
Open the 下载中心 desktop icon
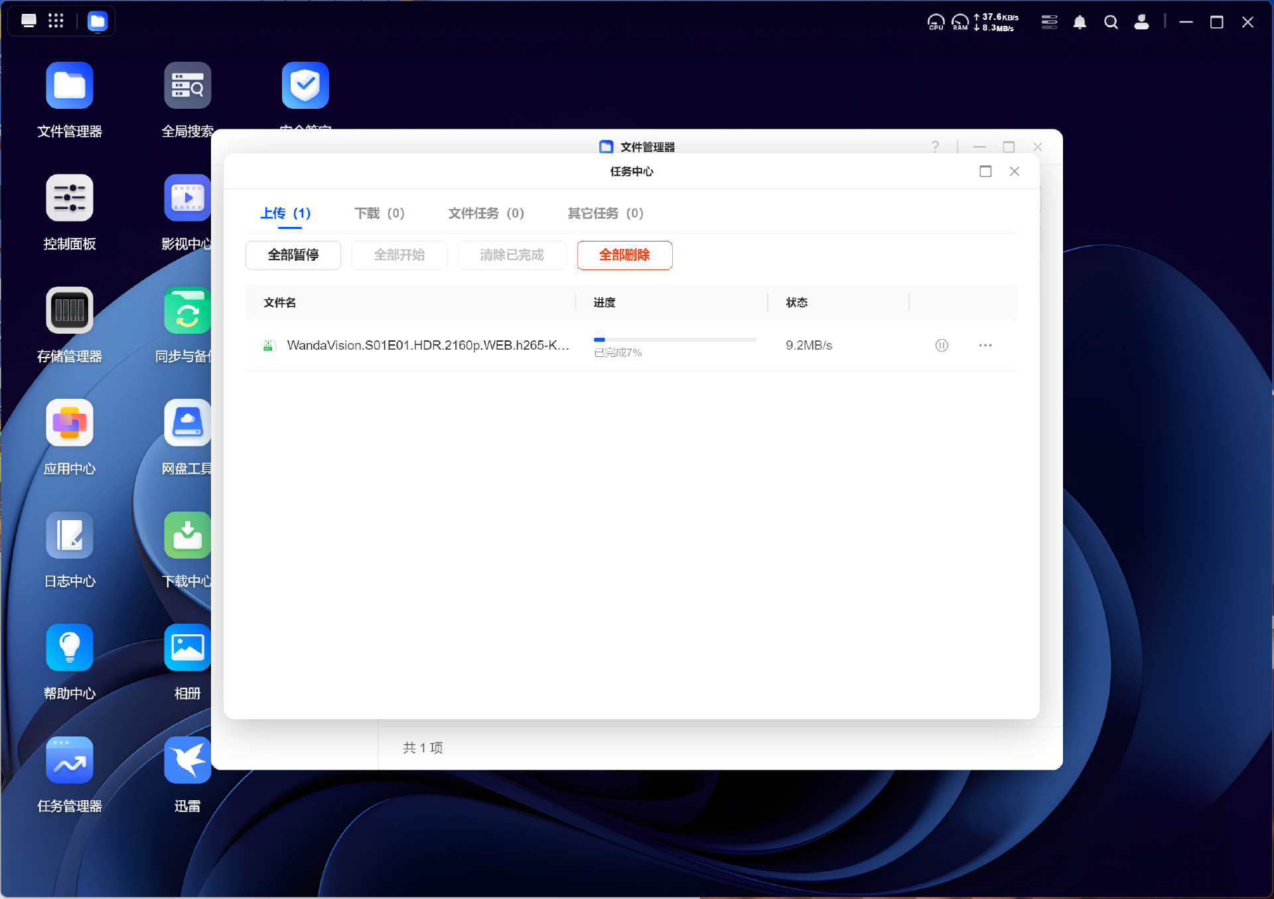pyautogui.click(x=188, y=535)
